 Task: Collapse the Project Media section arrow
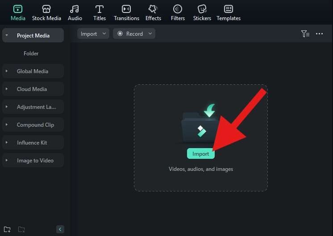tap(7, 35)
